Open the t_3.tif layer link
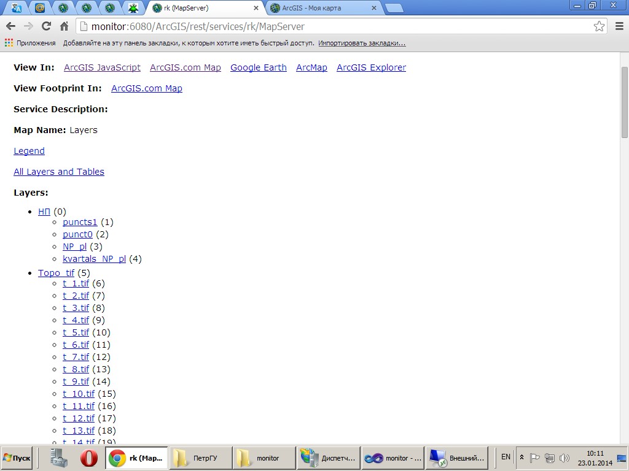 pos(76,308)
